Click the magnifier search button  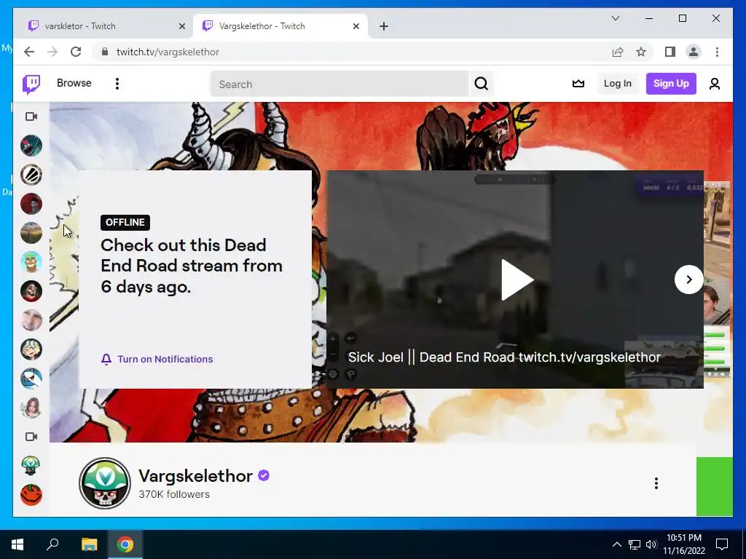[481, 84]
